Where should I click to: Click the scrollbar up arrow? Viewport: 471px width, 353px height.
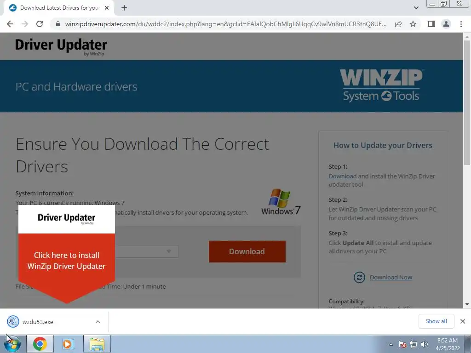click(467, 37)
